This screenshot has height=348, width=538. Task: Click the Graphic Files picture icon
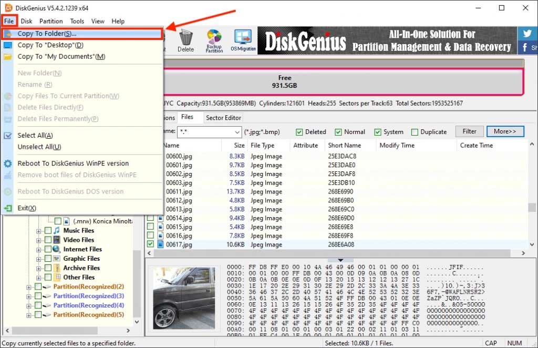pos(57,259)
